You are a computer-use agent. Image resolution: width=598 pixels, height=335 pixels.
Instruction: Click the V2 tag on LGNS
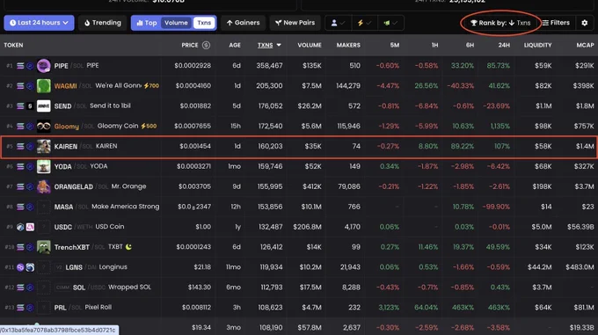[x=59, y=267]
